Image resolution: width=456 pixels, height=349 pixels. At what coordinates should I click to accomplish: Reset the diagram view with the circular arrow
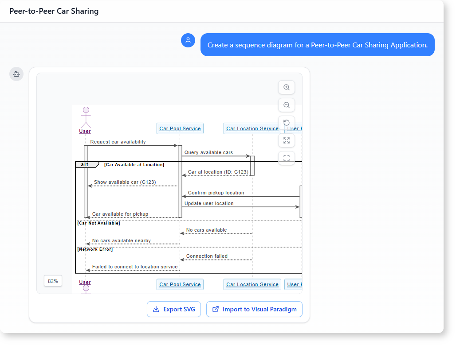click(x=287, y=123)
